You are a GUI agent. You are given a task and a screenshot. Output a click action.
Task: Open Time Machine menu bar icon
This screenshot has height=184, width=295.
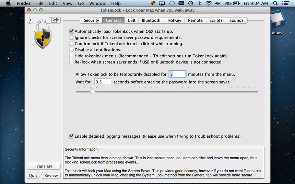[190, 3]
